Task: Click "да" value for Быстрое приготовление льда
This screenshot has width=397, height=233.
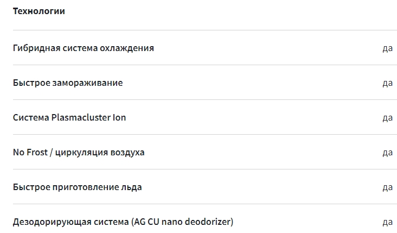Action: coord(387,187)
